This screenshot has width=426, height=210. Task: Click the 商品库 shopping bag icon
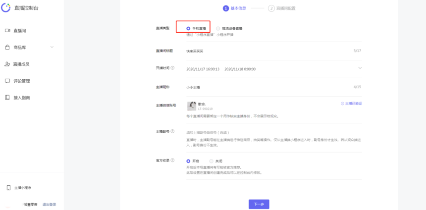click(7, 48)
